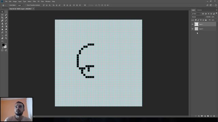The height and width of the screenshot is (122, 218).
Task: Open the Filter menu
Action: point(34,1)
